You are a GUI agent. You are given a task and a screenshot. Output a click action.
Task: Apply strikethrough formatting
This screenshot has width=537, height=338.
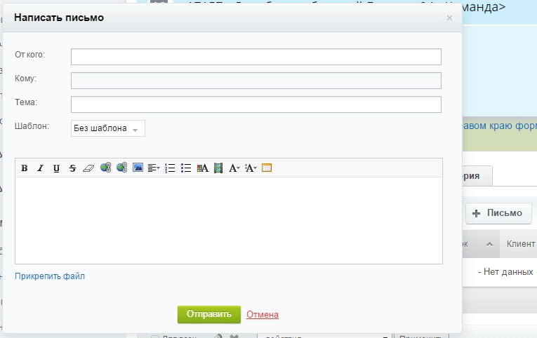[x=72, y=168]
